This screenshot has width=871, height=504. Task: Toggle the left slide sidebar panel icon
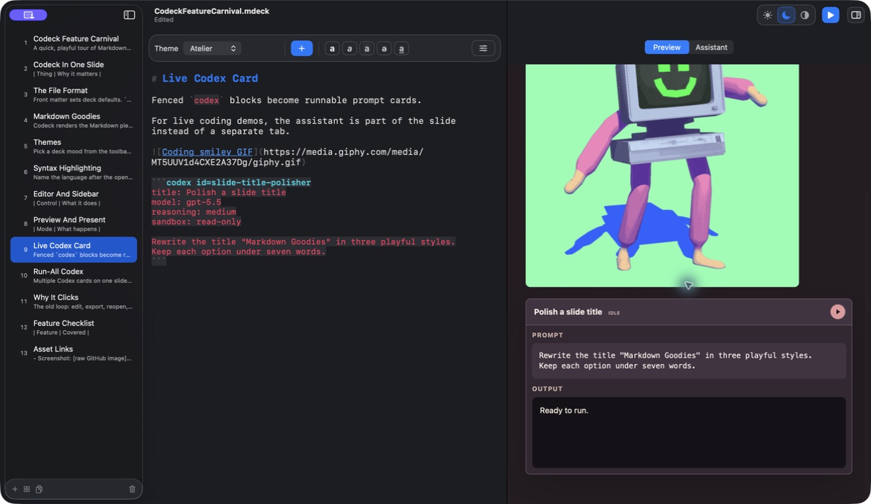click(x=129, y=15)
